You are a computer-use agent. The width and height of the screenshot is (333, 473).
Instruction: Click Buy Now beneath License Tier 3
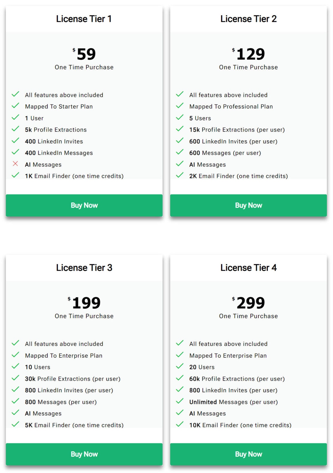click(84, 454)
